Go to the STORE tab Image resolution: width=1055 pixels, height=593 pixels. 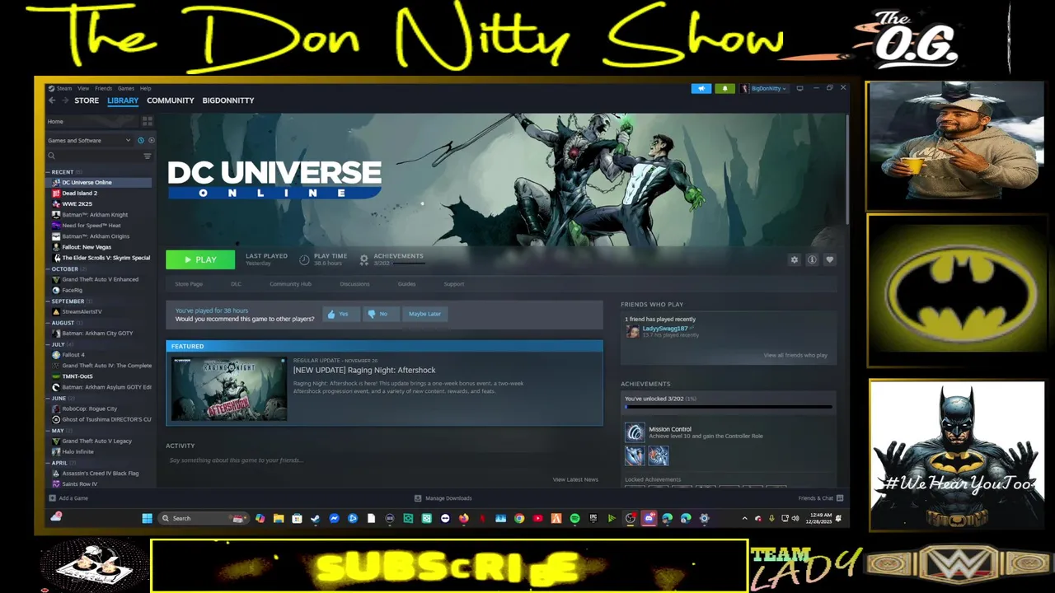[x=87, y=100]
